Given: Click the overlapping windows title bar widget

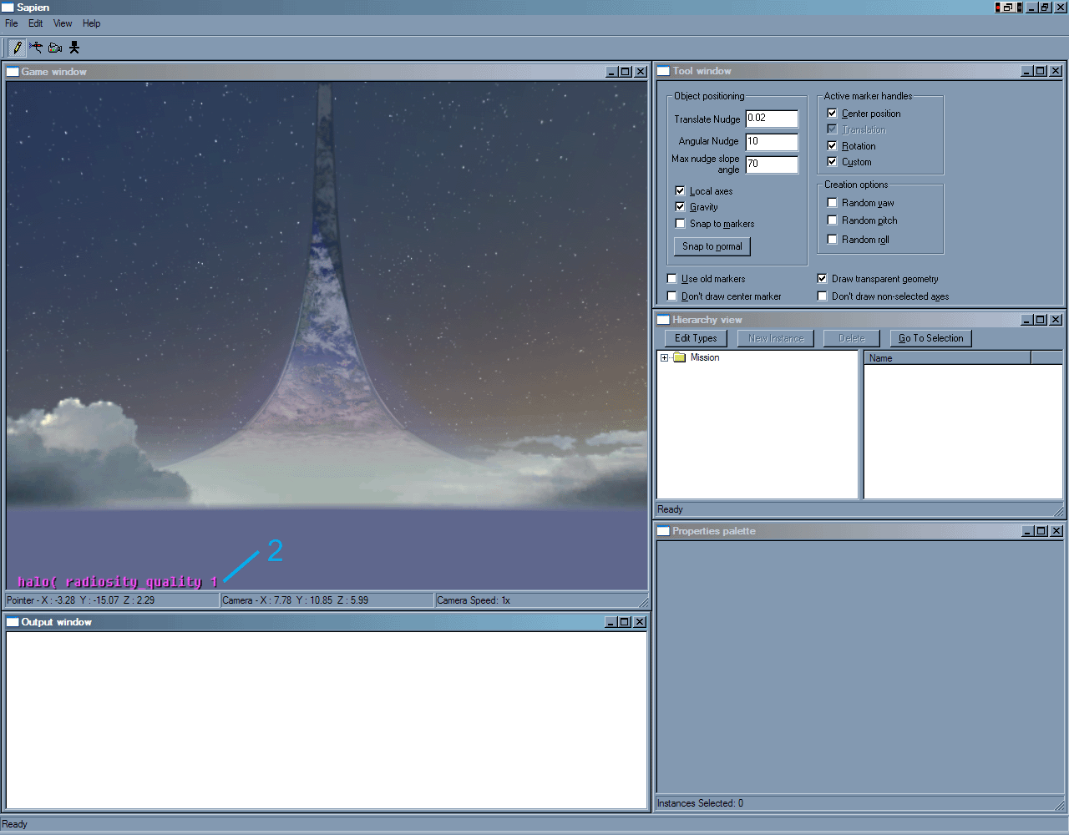Looking at the screenshot, I should tap(1008, 8).
